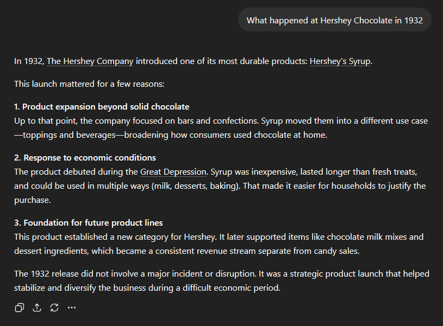443x326 pixels.
Task: Select the user message about Hershey Chocolate
Action: click(x=334, y=20)
